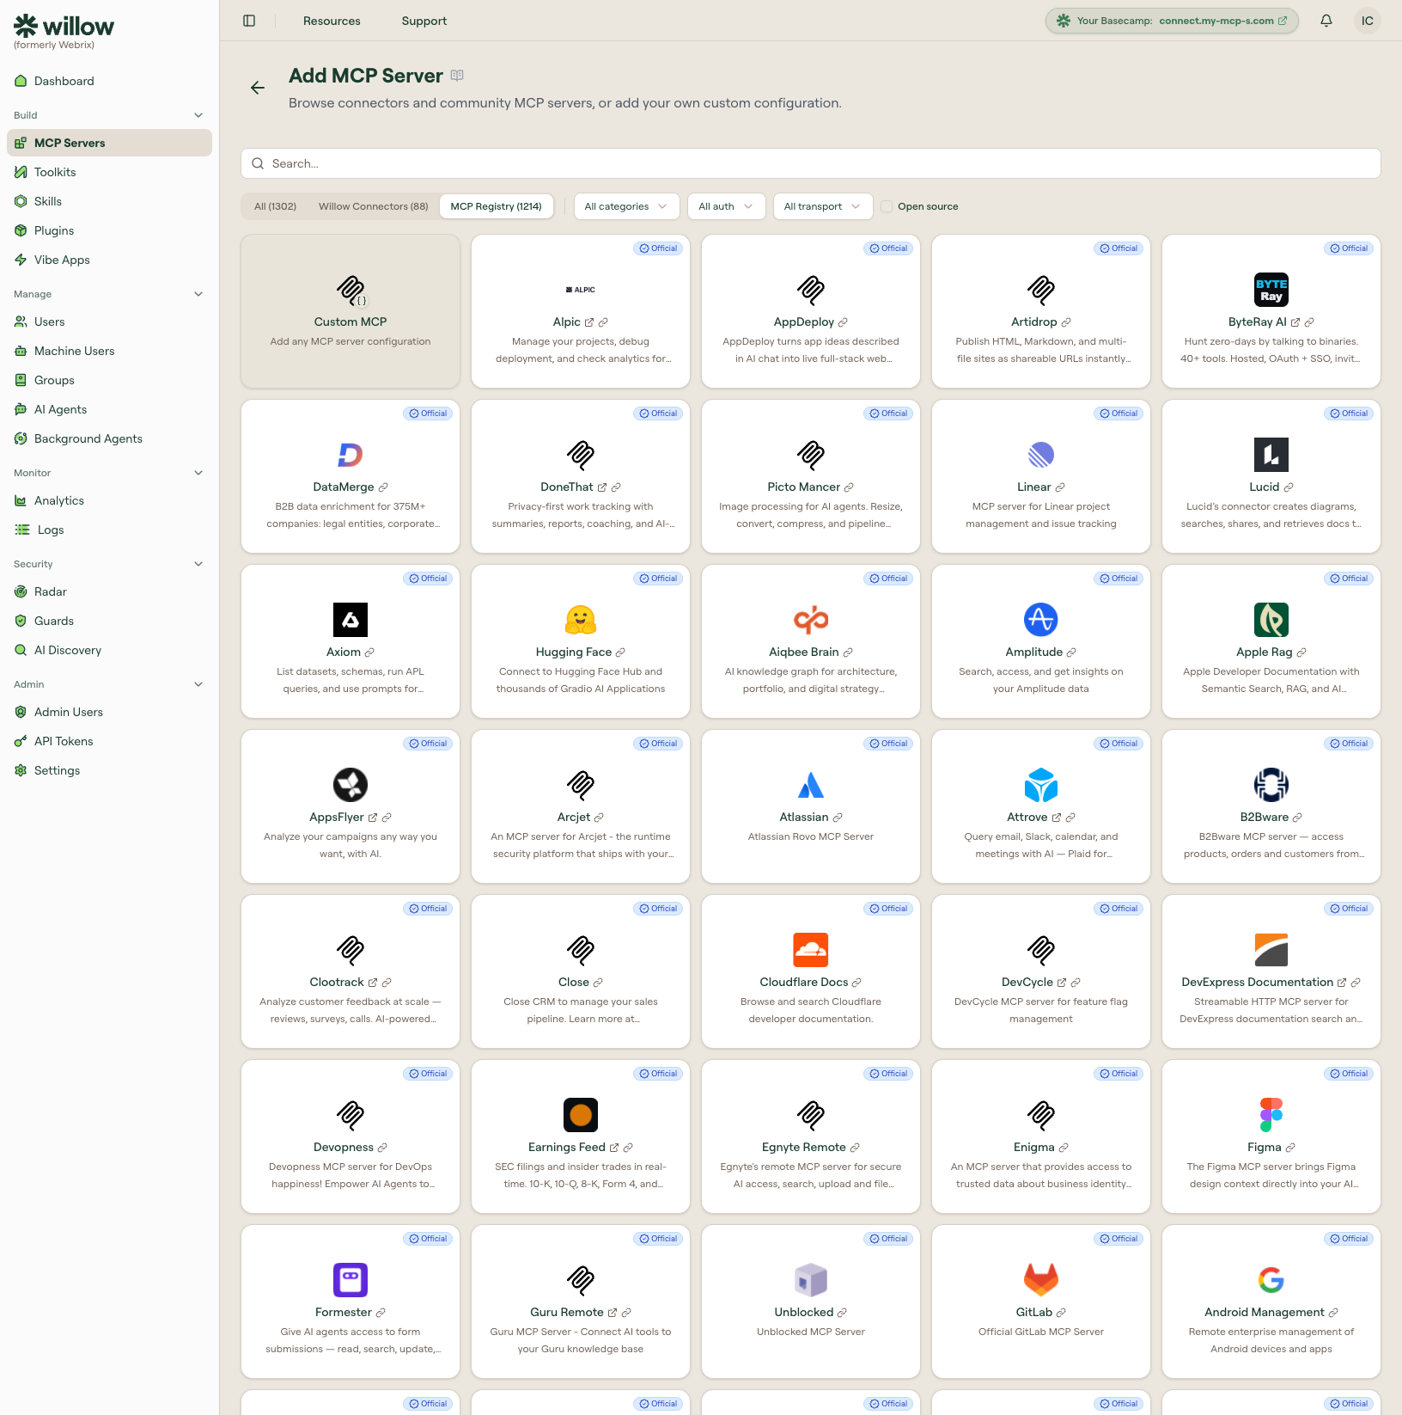
Task: Click the Earnings Feed logo icon
Action: pyautogui.click(x=581, y=1115)
